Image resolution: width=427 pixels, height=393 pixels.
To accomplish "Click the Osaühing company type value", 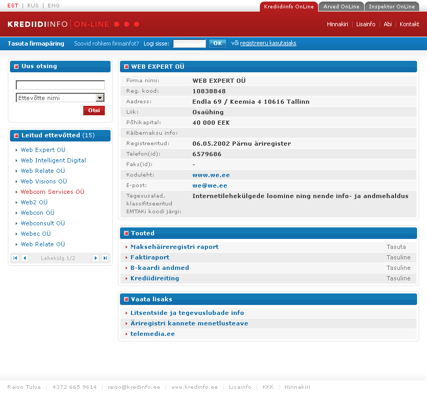I will coord(208,112).
